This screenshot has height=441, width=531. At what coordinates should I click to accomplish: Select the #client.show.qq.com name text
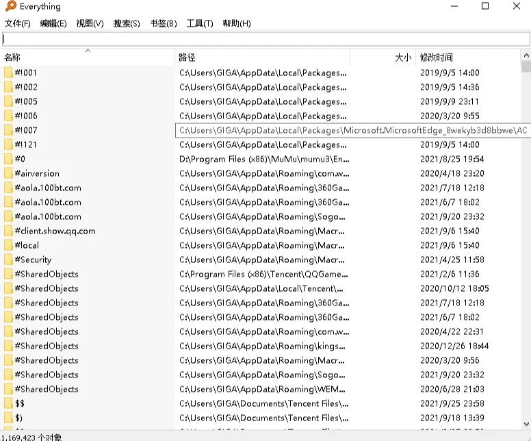tap(55, 231)
